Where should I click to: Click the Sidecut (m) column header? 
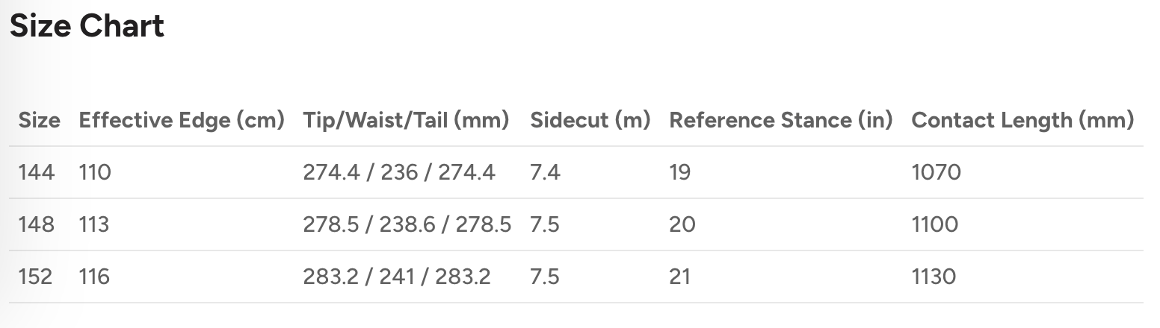590,120
